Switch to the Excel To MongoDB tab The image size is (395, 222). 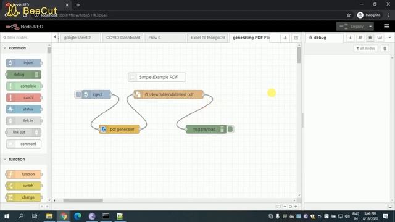[207, 38]
